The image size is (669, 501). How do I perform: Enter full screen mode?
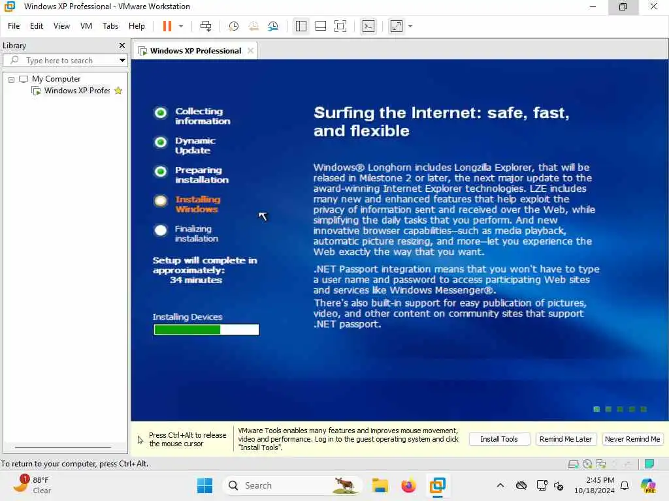(x=340, y=26)
